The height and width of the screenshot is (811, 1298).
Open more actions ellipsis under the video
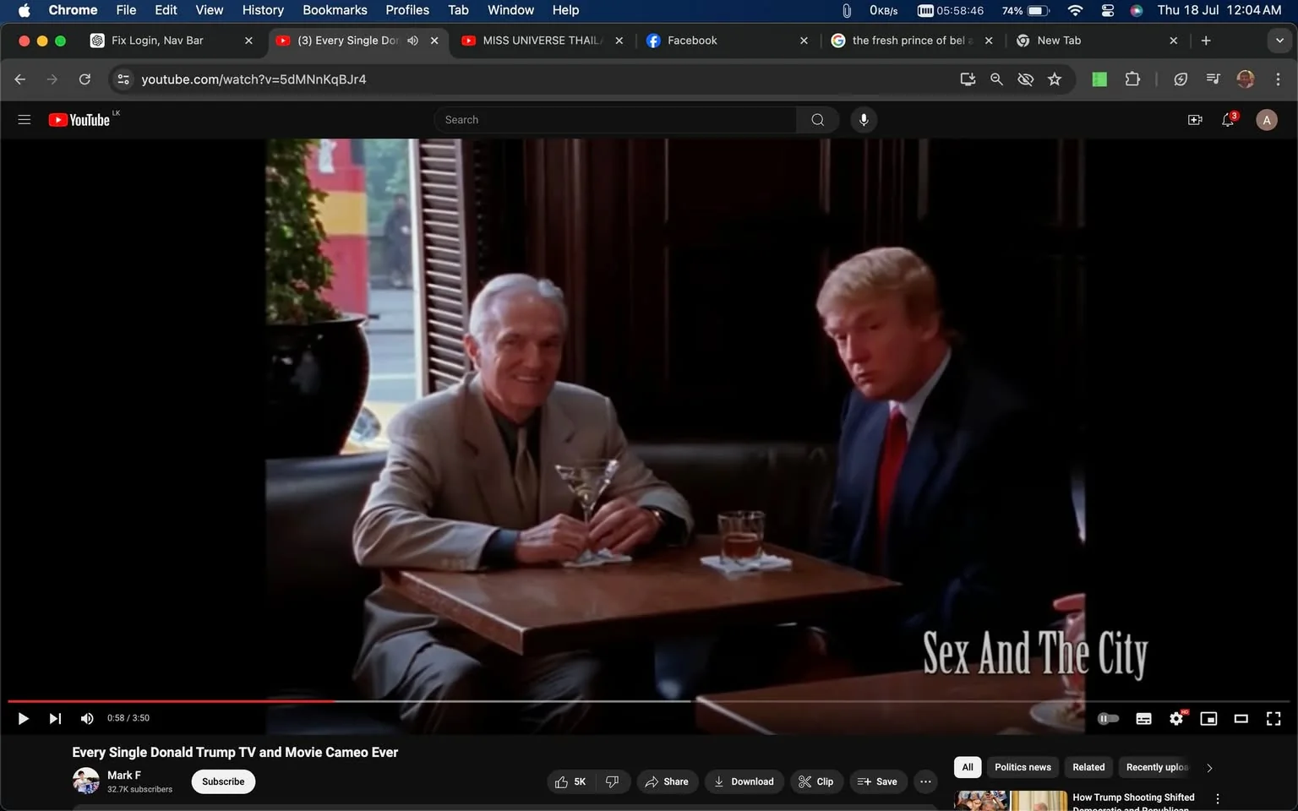[x=925, y=781]
